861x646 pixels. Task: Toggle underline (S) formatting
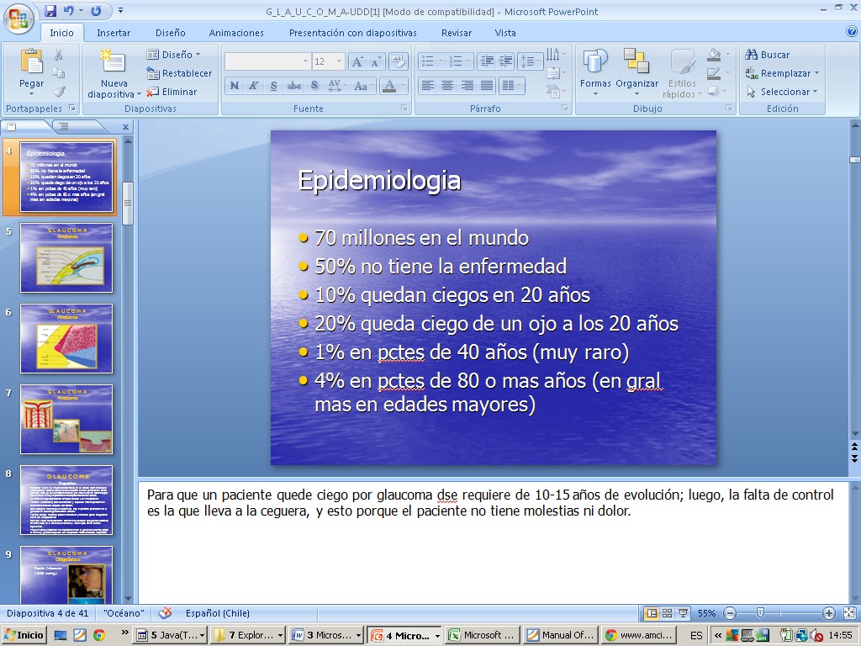[273, 86]
